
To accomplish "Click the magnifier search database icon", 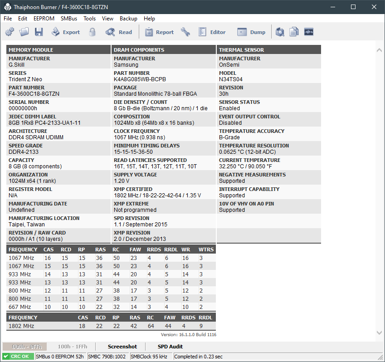I will [x=280, y=32].
